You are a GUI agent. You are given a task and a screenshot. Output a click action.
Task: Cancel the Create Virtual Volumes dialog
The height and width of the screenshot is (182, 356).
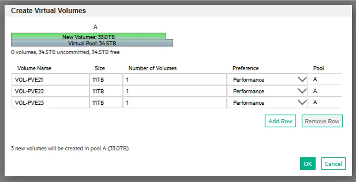click(333, 164)
